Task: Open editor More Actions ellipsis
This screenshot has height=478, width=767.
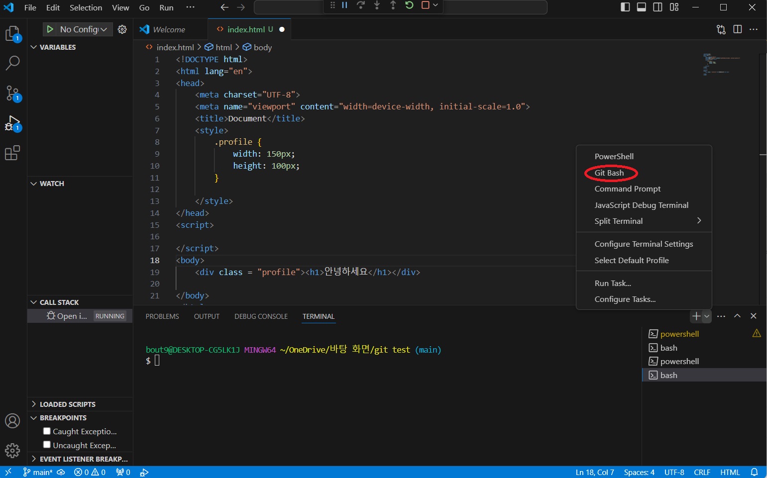Action: pyautogui.click(x=754, y=29)
